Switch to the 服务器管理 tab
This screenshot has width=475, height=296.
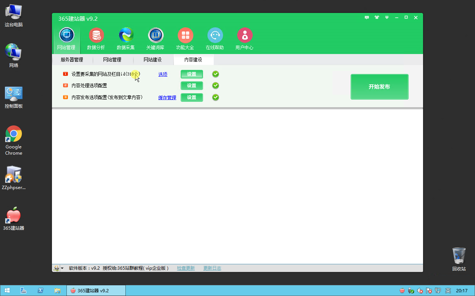pyautogui.click(x=72, y=60)
